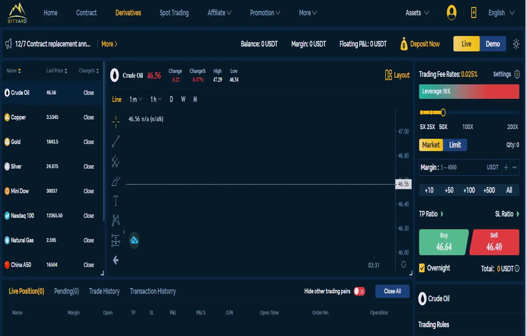The image size is (527, 336).
Task: Select China A50 in the market list
Action: pyautogui.click(x=52, y=265)
